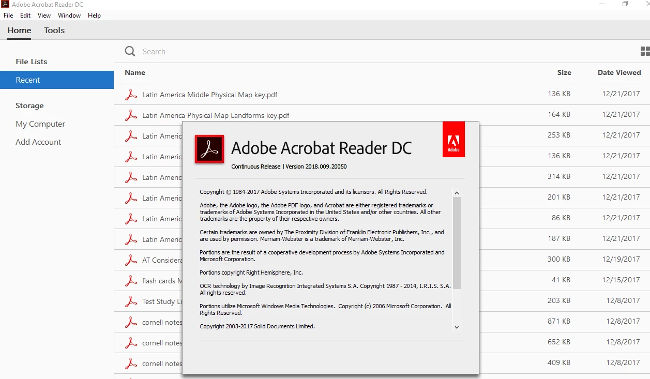Open the File menu

[x=8, y=16]
